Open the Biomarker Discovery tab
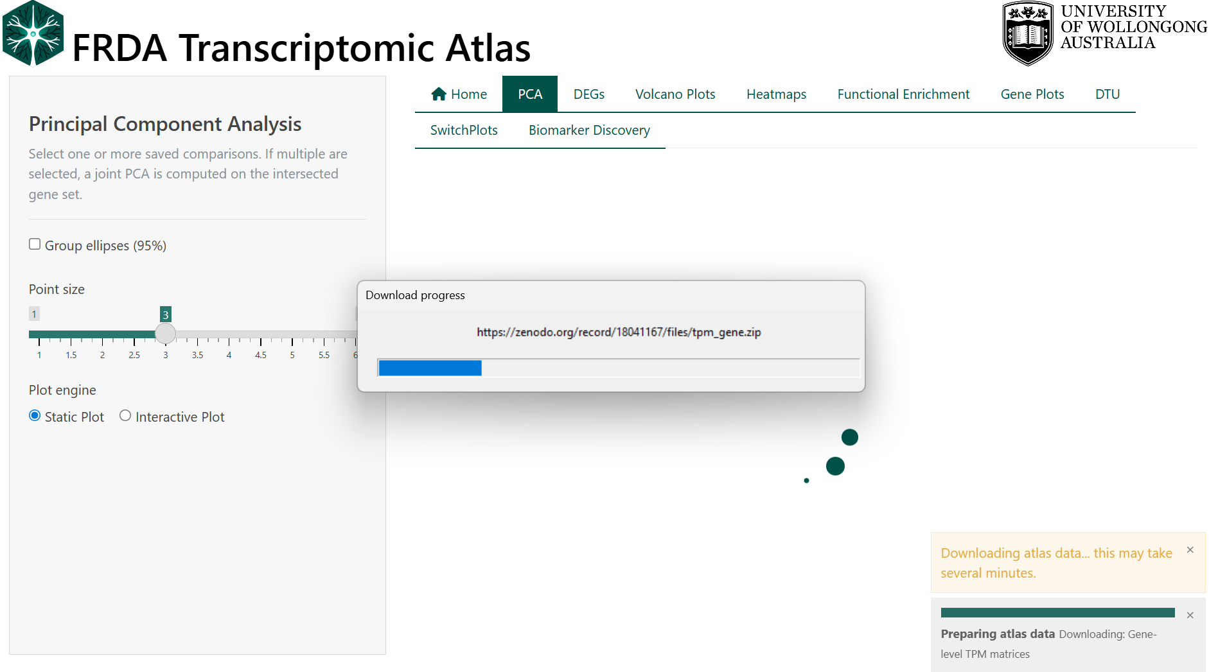The height and width of the screenshot is (672, 1209). point(588,130)
